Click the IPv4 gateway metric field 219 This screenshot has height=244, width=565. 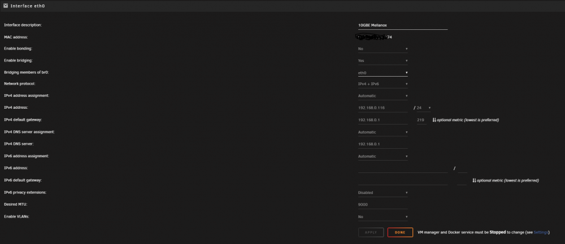[421, 120]
